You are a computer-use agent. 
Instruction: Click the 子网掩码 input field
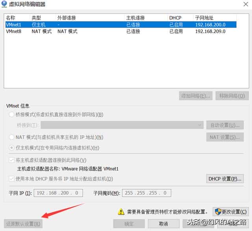click(146, 193)
